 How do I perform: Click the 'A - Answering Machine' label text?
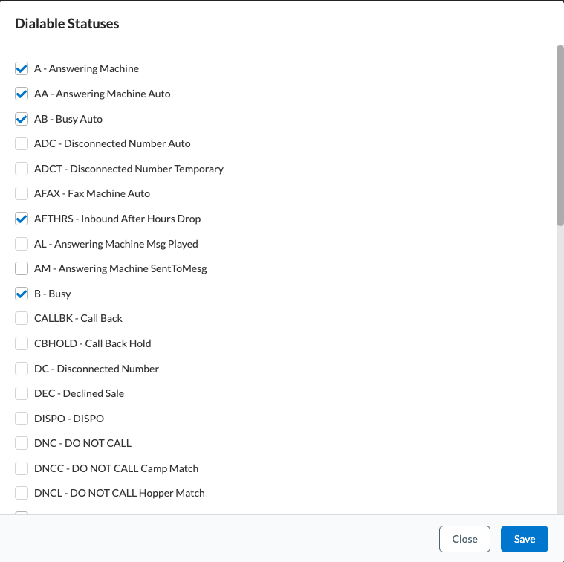point(86,68)
